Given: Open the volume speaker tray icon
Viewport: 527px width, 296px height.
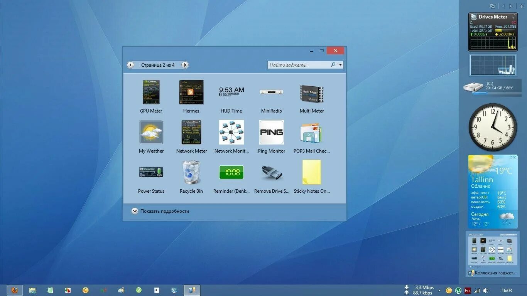Looking at the screenshot, I should [486, 291].
